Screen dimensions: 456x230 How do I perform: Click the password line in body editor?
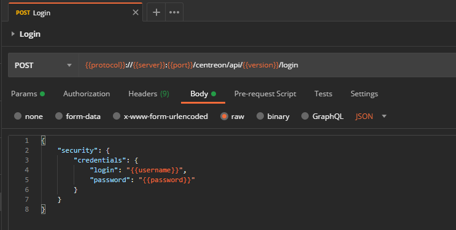[142, 180]
